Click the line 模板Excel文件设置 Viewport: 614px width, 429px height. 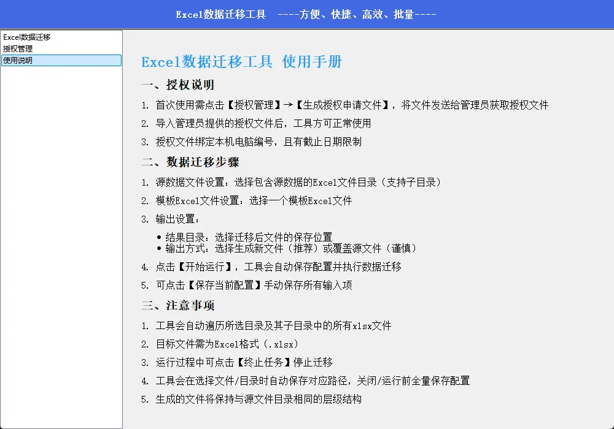click(x=247, y=201)
